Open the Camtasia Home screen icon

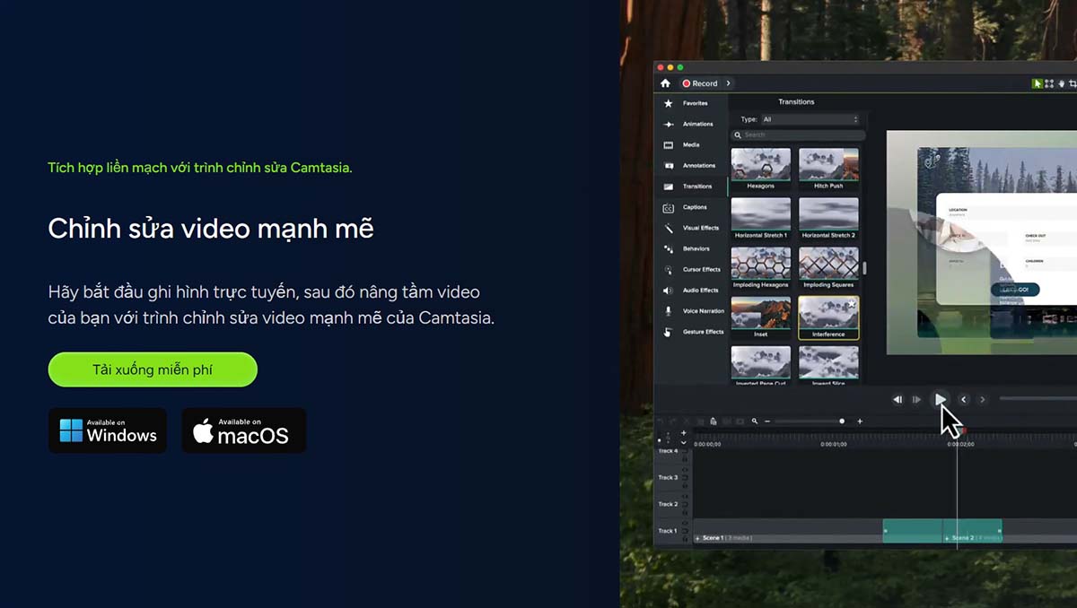(665, 83)
